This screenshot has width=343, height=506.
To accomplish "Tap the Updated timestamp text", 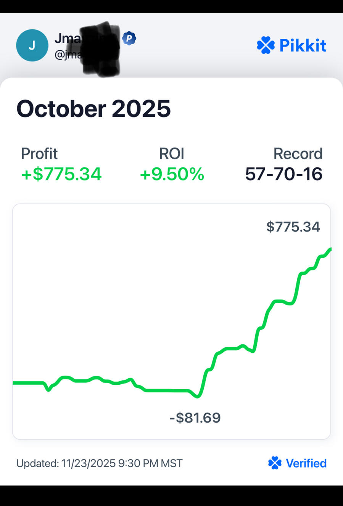I will pos(99,463).
